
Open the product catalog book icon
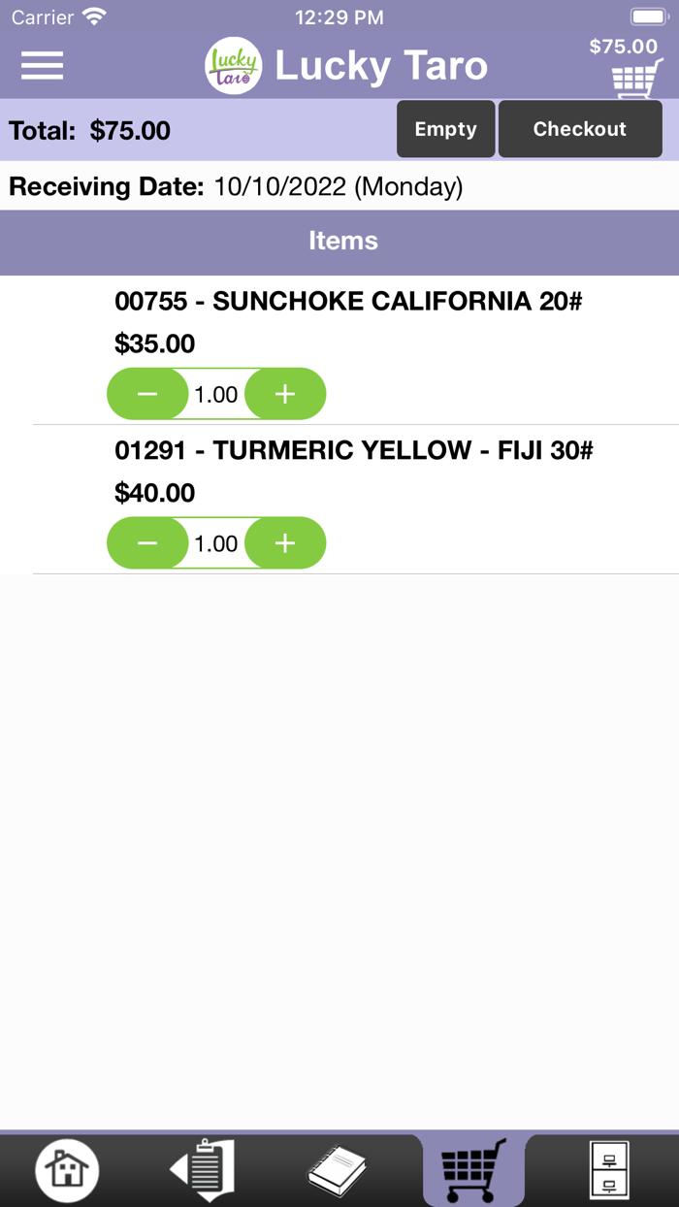tap(338, 1170)
